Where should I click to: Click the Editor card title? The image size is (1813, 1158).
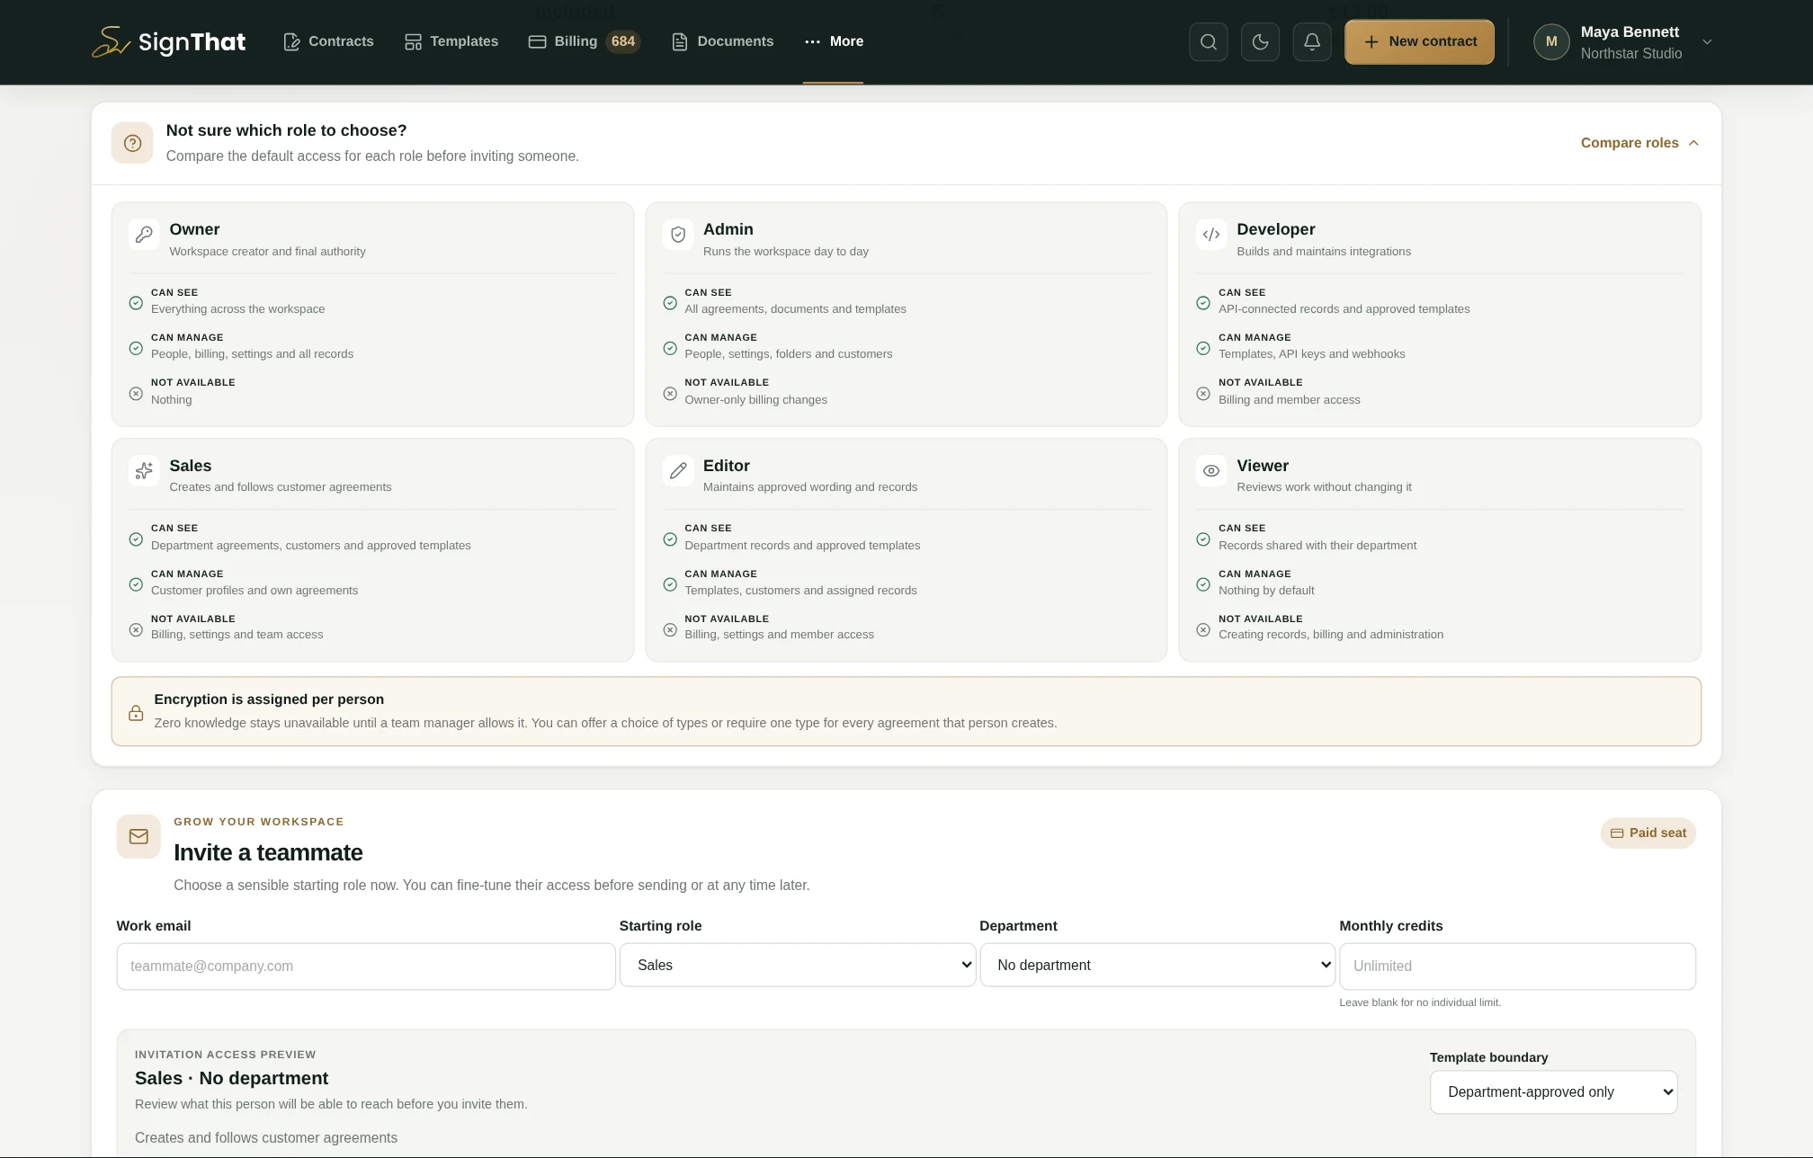tap(726, 466)
